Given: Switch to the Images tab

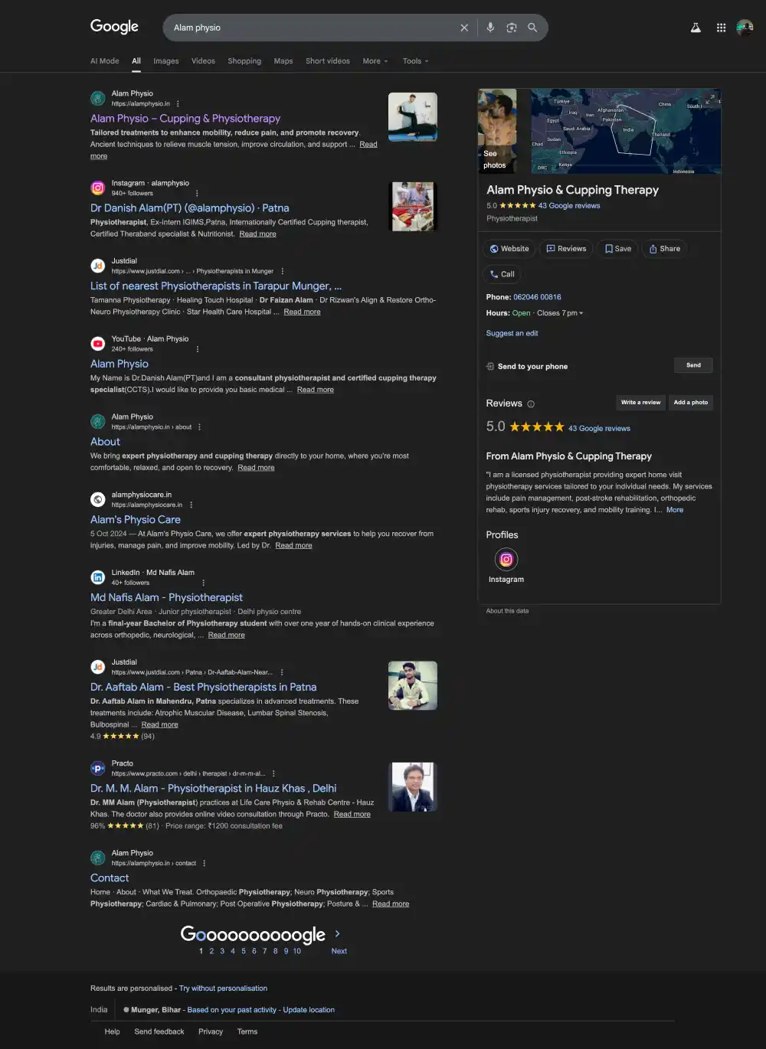Looking at the screenshot, I should [166, 61].
